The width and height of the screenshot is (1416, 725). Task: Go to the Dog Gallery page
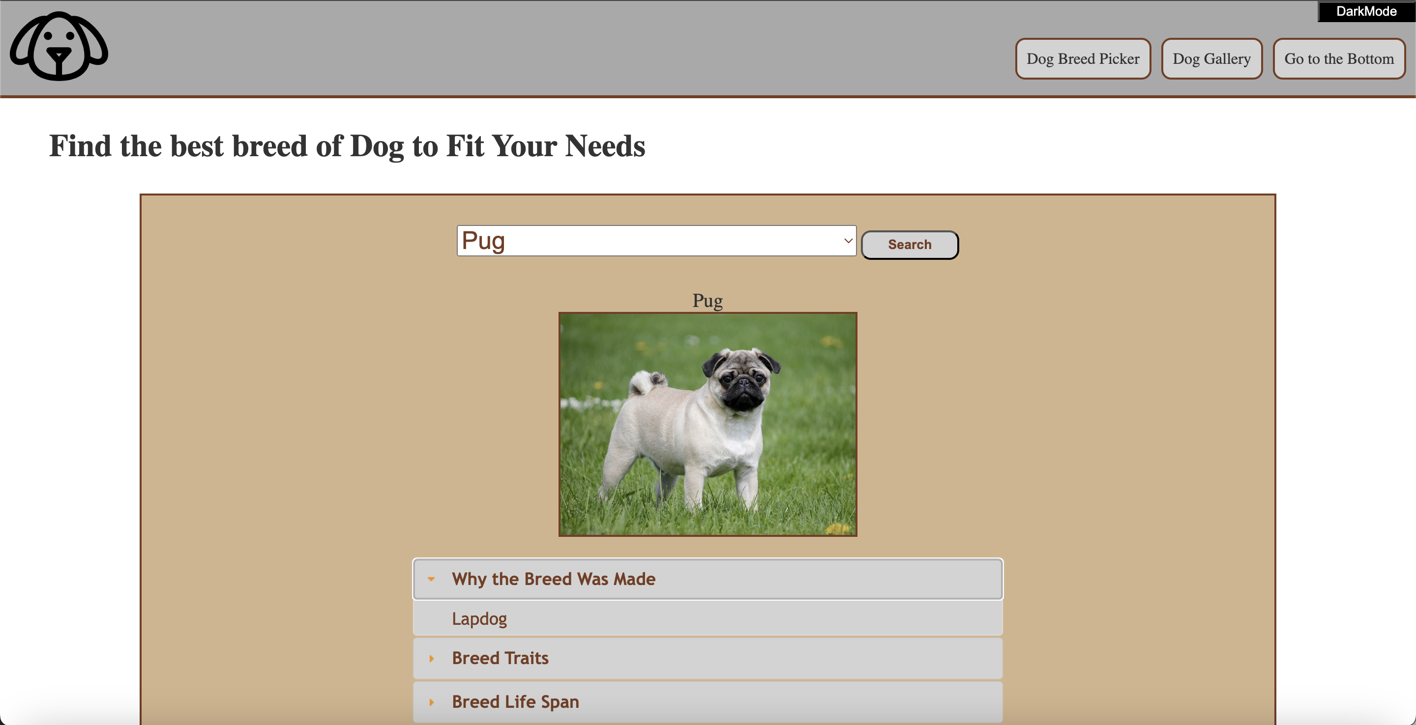[x=1211, y=59]
